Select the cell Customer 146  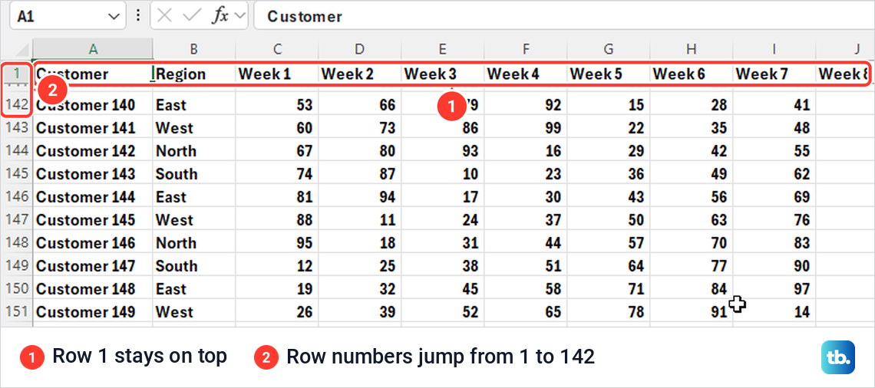pos(93,242)
